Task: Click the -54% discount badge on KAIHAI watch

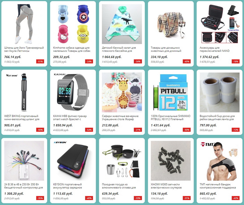Action: click(x=89, y=130)
